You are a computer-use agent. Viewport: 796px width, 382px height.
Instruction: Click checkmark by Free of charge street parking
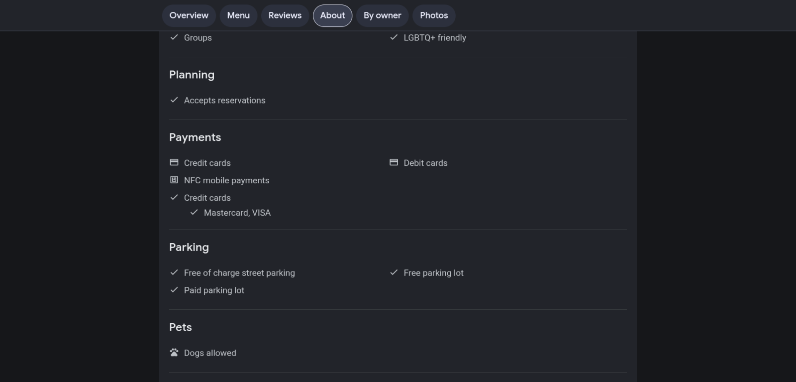(174, 272)
